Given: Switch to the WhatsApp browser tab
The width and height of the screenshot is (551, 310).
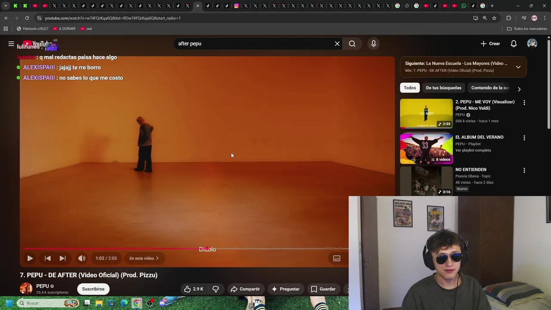Looking at the screenshot, I should 464,6.
